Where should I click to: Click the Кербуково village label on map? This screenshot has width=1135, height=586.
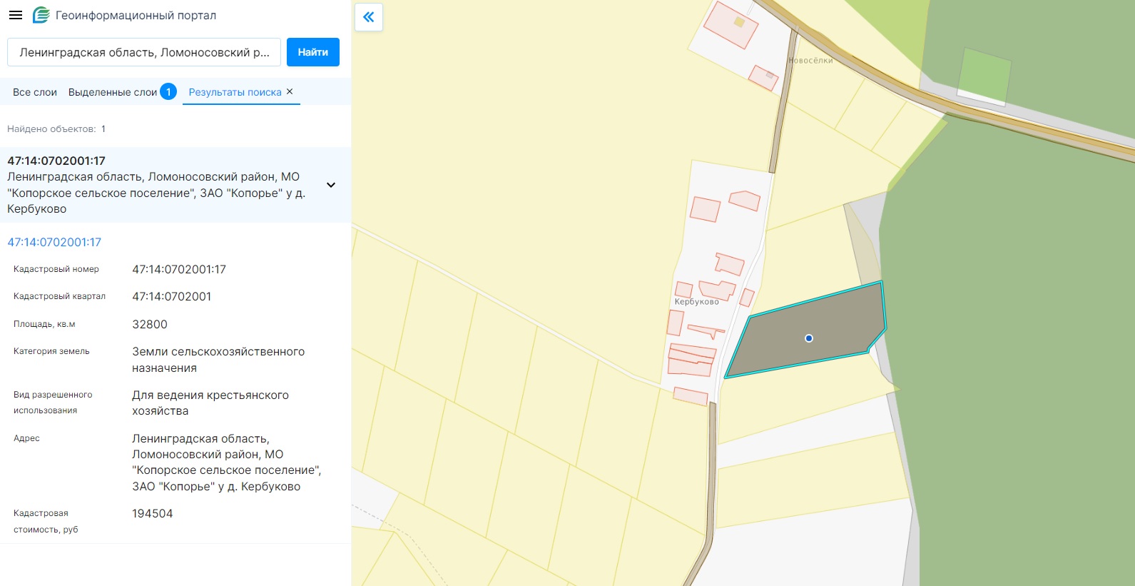(696, 302)
